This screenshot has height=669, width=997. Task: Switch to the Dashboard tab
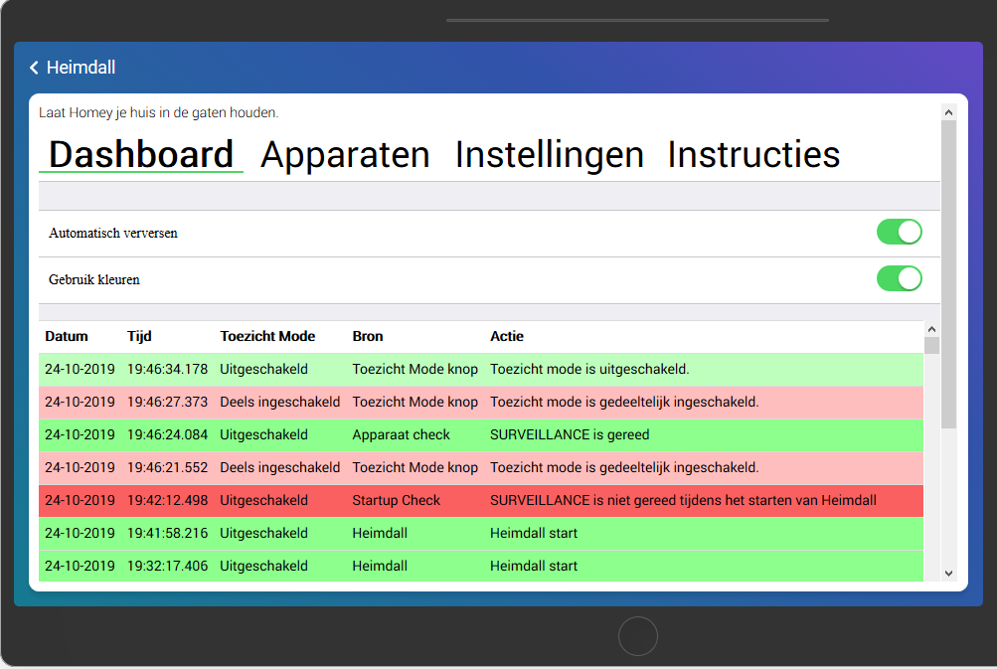point(141,154)
